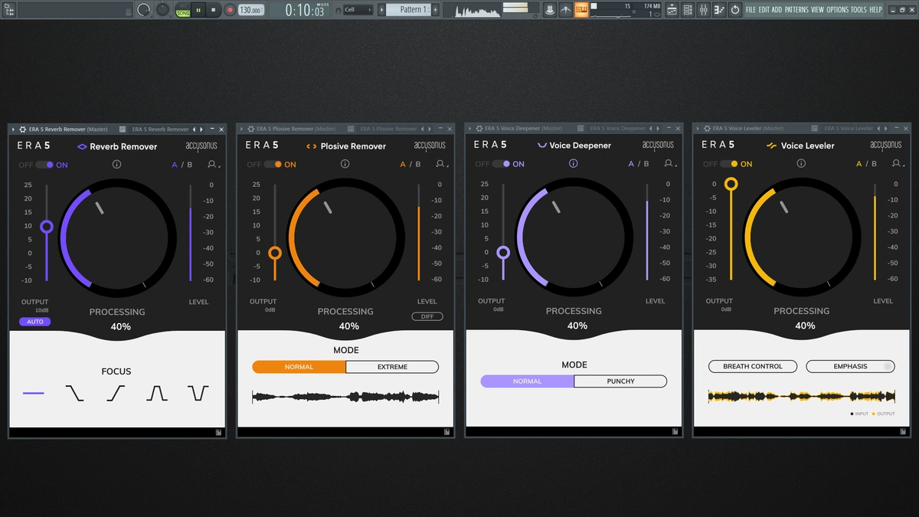
Task: Open Voice Leveler plugin gear settings
Action: coord(707,129)
